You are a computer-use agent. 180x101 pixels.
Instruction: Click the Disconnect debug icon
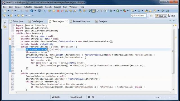click(62, 11)
